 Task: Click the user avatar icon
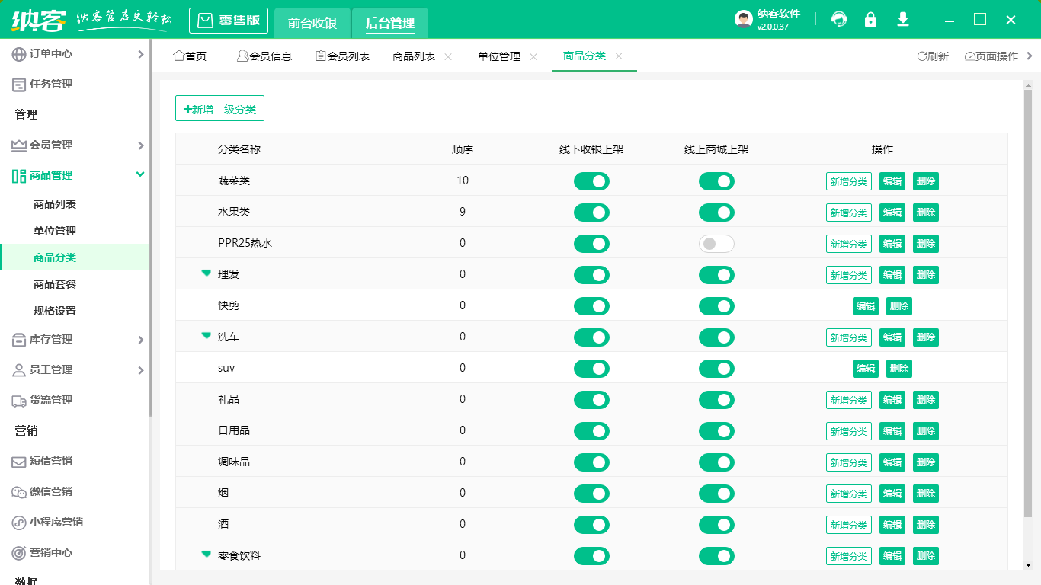point(743,20)
